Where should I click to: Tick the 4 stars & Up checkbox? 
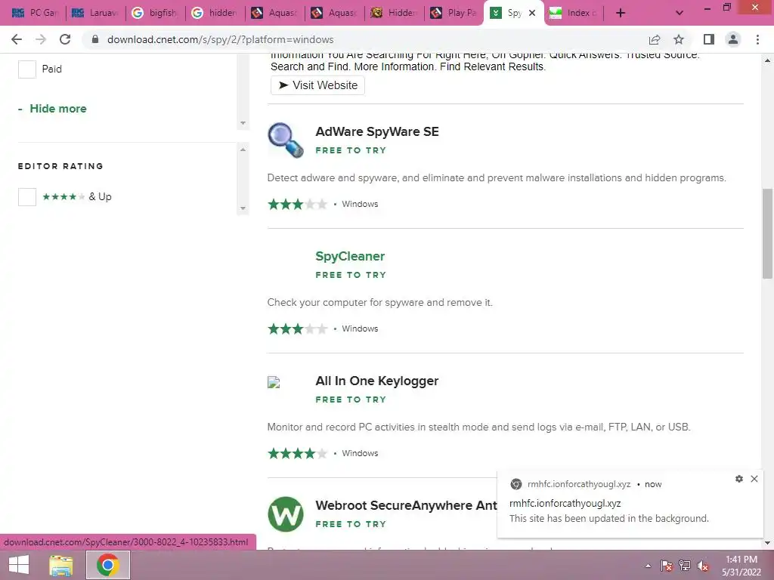[x=27, y=197]
